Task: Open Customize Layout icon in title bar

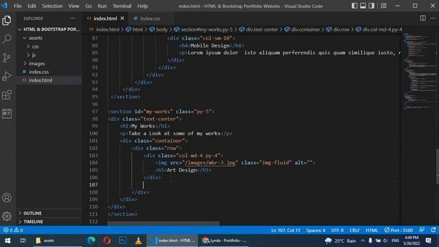Action: pos(383,6)
